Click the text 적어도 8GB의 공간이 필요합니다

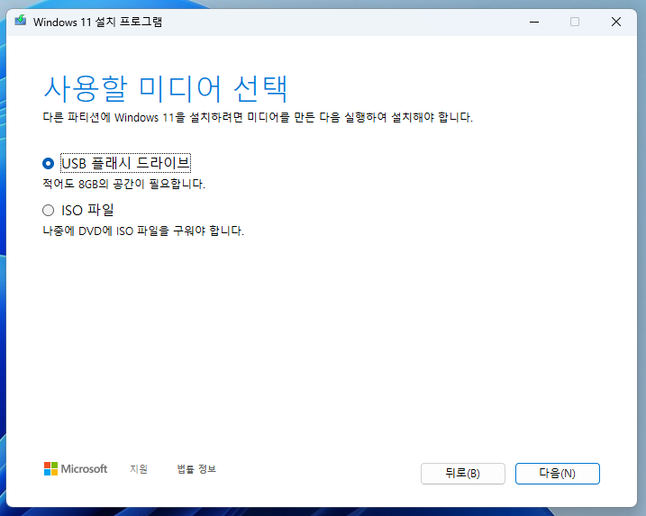pos(124,184)
